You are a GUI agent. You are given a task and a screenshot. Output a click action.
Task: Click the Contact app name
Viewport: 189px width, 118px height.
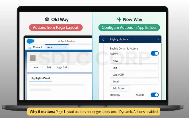[x=37, y=47]
